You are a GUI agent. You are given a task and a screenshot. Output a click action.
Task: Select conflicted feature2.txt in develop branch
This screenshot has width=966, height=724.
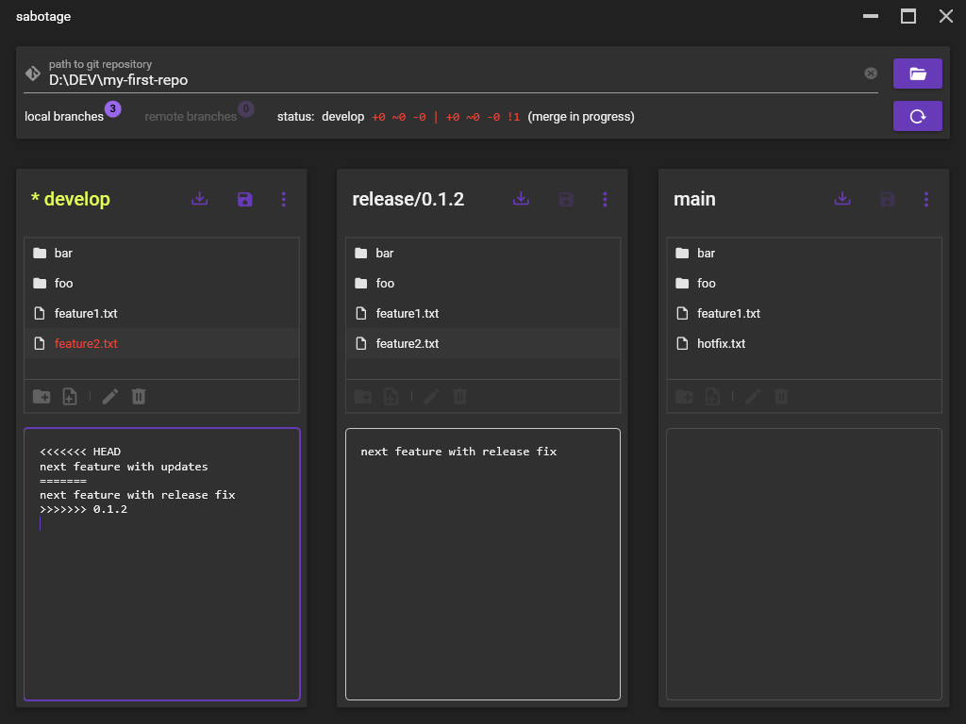click(161, 343)
